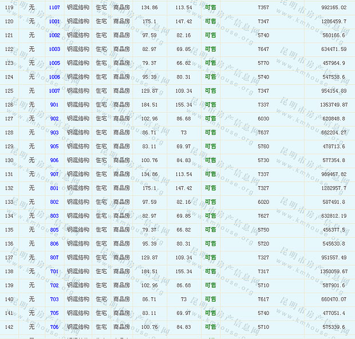355x339 pixels.
Task: Open room 1007 entry
Action: tap(54, 91)
